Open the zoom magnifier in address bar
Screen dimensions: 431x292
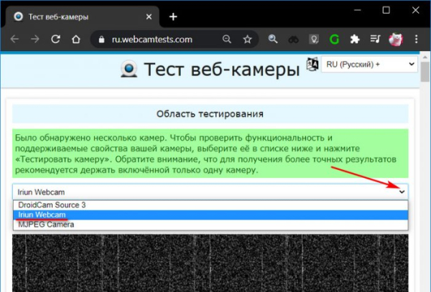pos(227,39)
